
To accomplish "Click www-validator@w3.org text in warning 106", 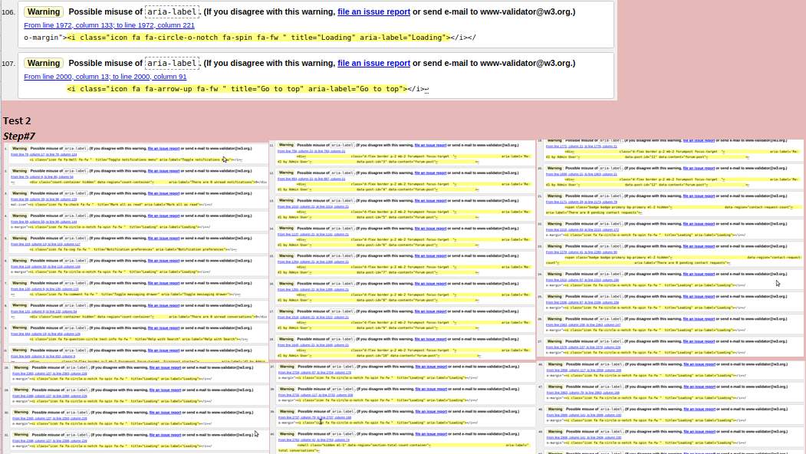I will point(526,12).
